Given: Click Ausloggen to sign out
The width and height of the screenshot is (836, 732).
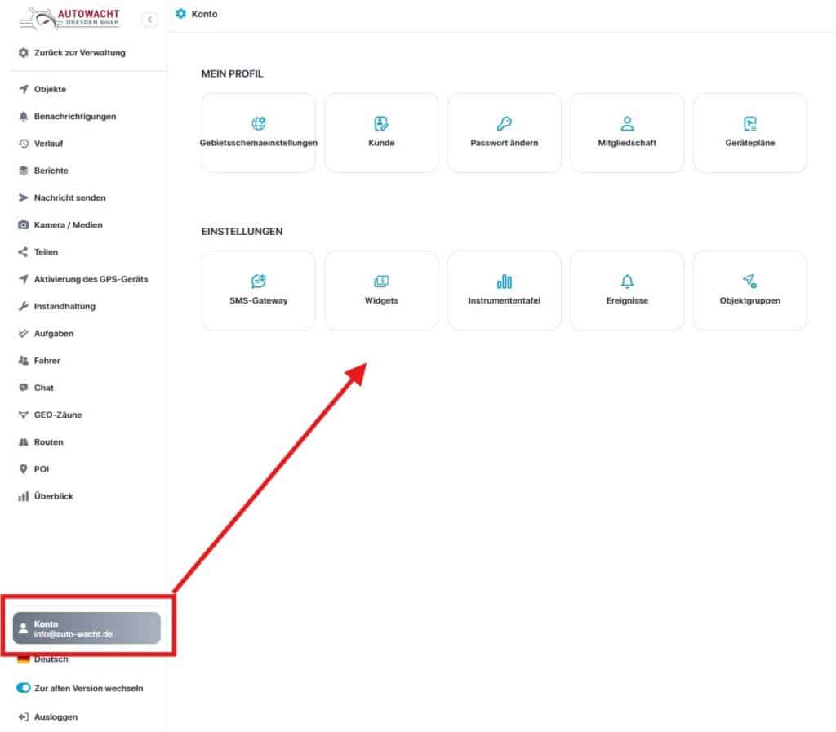Looking at the screenshot, I should tap(56, 716).
